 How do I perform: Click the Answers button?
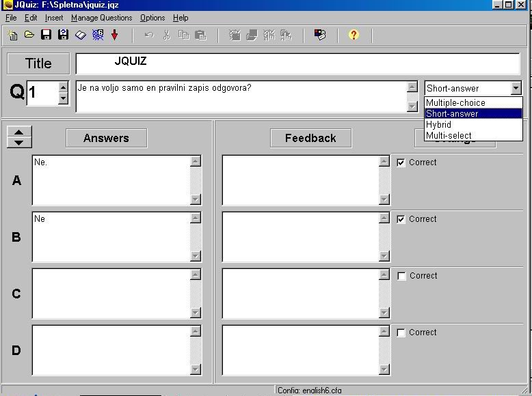pyautogui.click(x=106, y=138)
